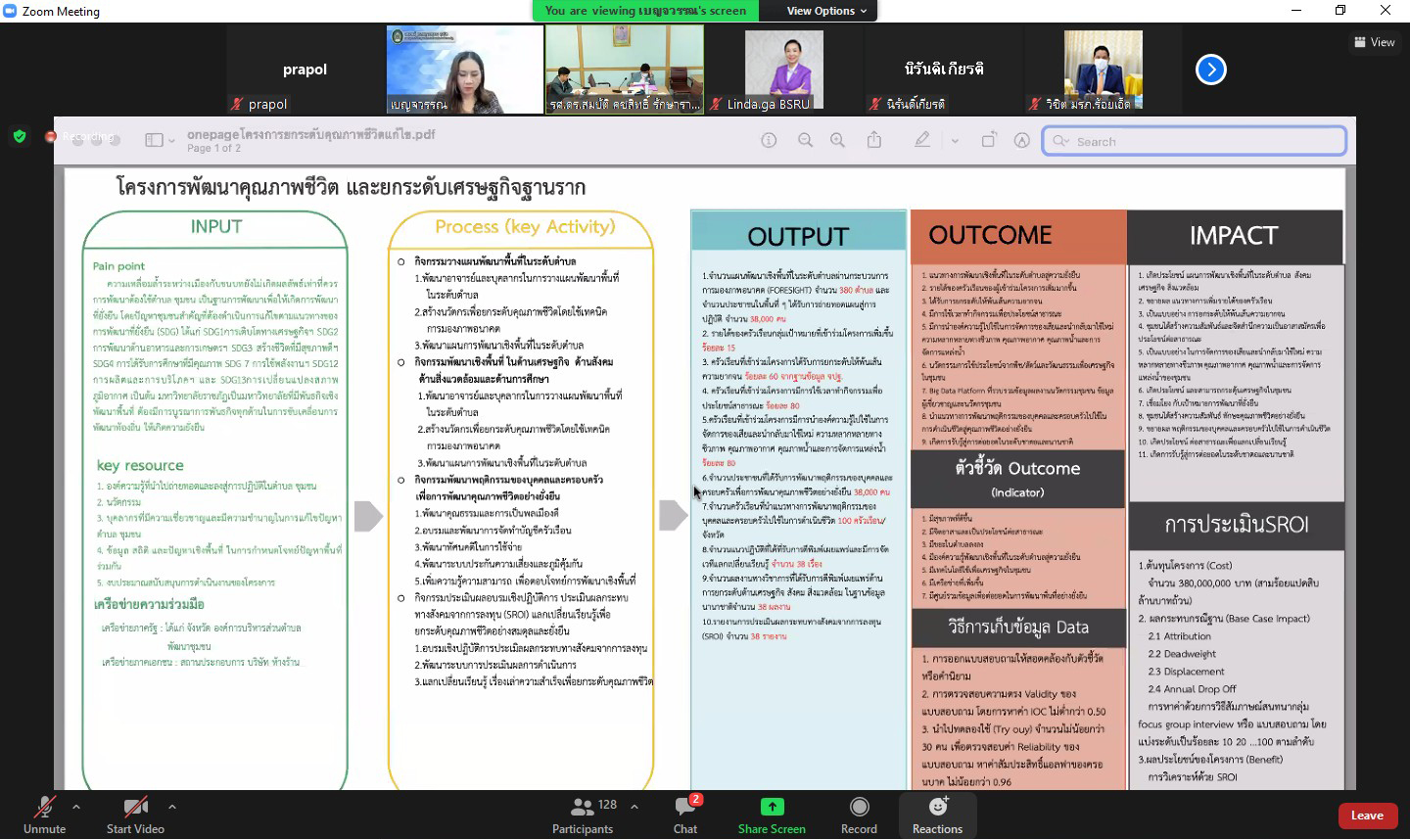Toggle meeting Record button
Screen dimensions: 1410x839
[859, 814]
